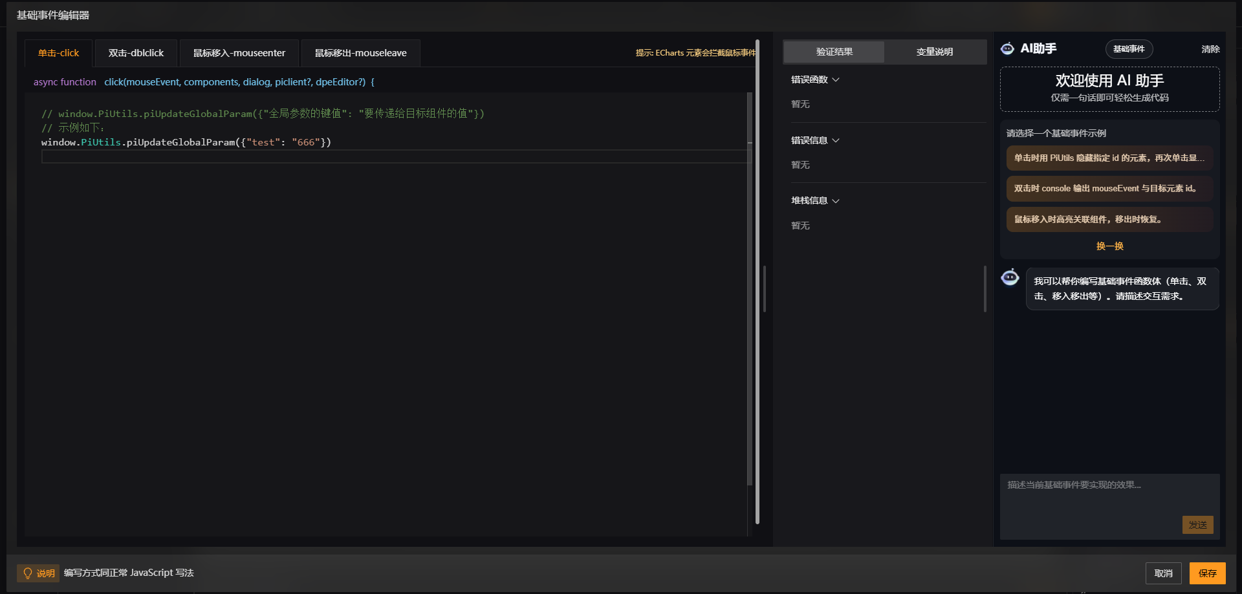Image resolution: width=1242 pixels, height=594 pixels.
Task: Click the piUpdateGlobalParam code line
Action: click(x=186, y=142)
